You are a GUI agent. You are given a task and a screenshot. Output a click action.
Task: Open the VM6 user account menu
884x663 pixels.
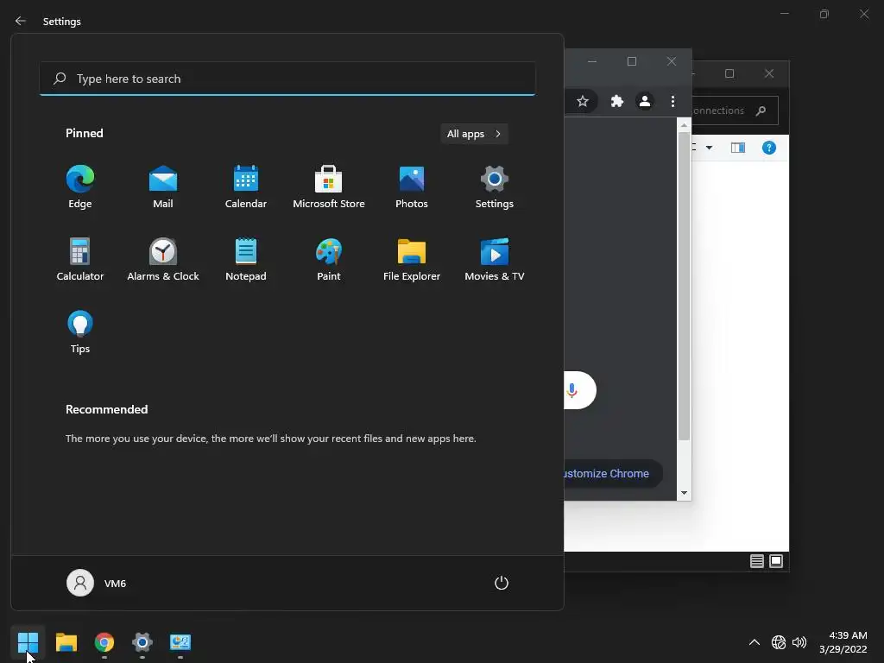(97, 583)
